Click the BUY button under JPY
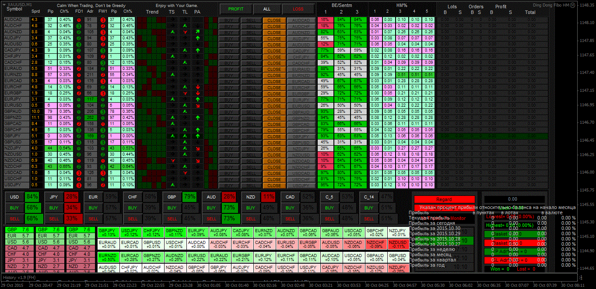596x289 pixels. click(x=53, y=208)
